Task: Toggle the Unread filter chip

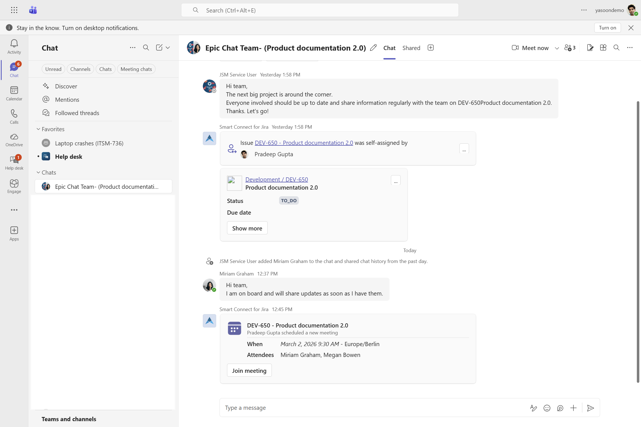Action: pyautogui.click(x=53, y=69)
